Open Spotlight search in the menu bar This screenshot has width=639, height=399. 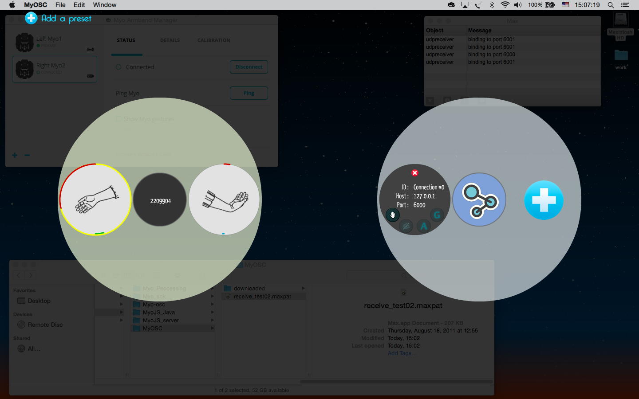coord(611,5)
